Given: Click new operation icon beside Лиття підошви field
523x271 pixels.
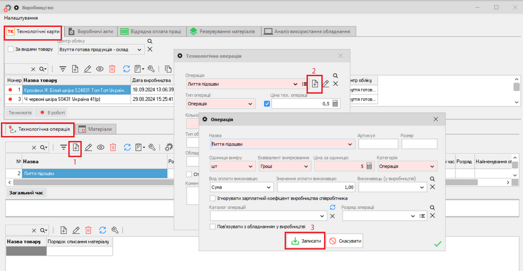Looking at the screenshot, I should (x=314, y=84).
